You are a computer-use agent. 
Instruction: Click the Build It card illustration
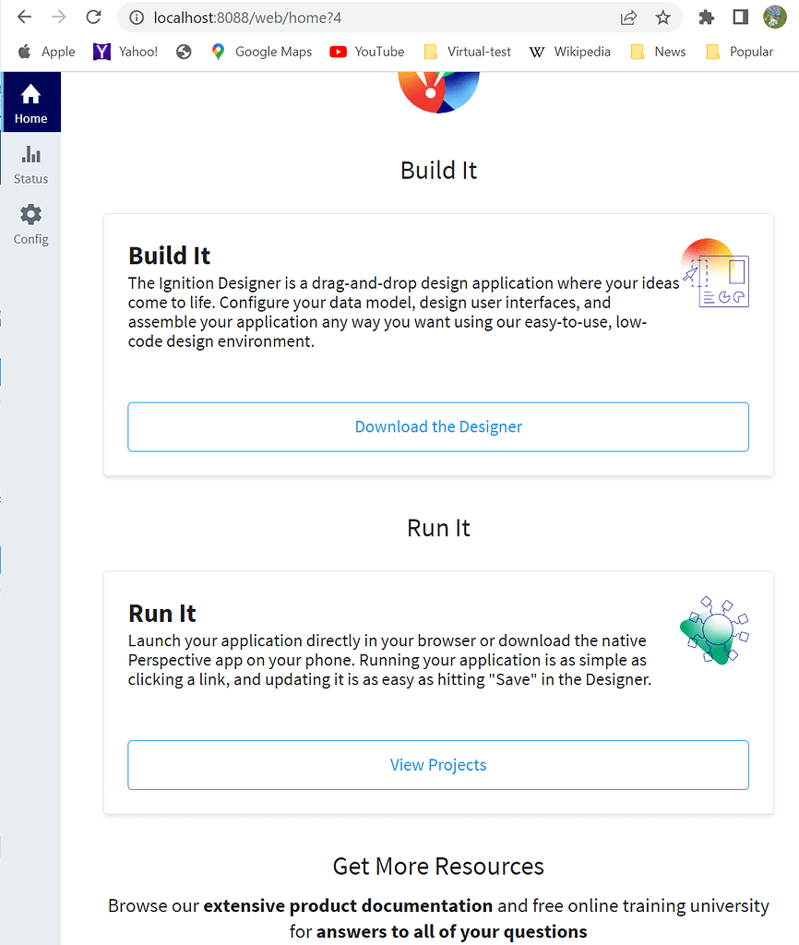coord(715,272)
